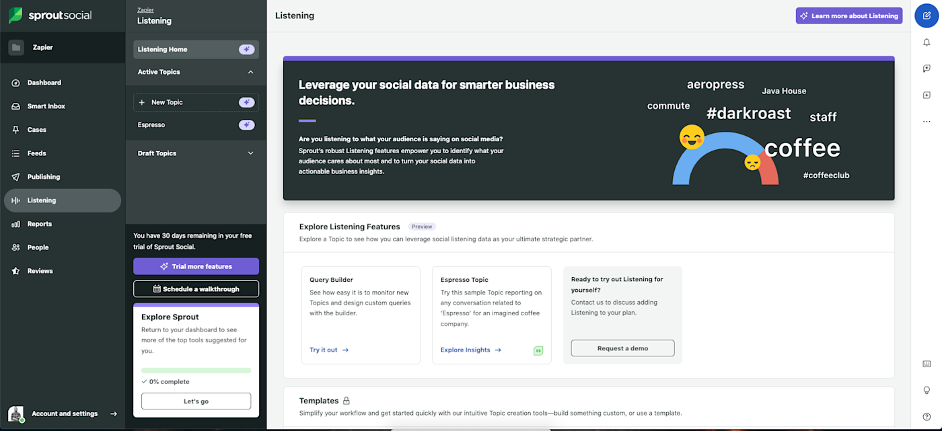942x431 pixels.
Task: Click Let's go in Explore Sprout
Action: pyautogui.click(x=196, y=401)
